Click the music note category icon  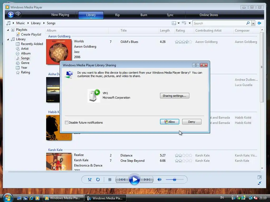pyautogui.click(x=8, y=23)
